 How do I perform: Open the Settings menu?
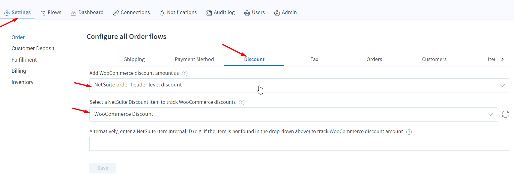[17, 13]
